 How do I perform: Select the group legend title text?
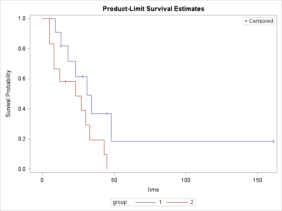click(120, 202)
